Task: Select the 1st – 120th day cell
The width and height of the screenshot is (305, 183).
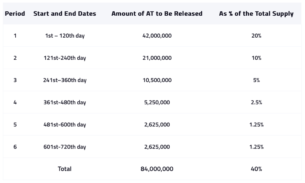Action: point(65,36)
